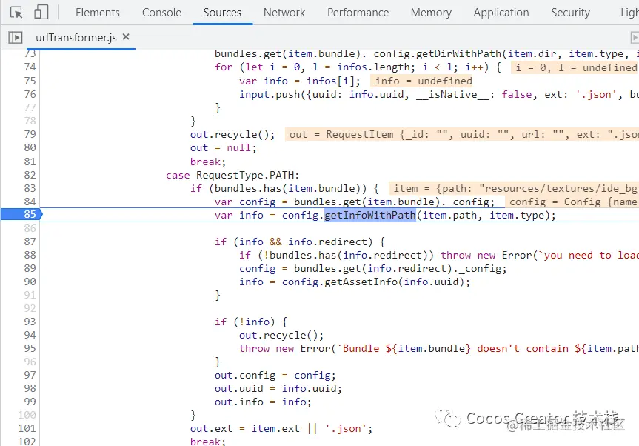
Task: Open the Performance tab
Action: point(358,13)
